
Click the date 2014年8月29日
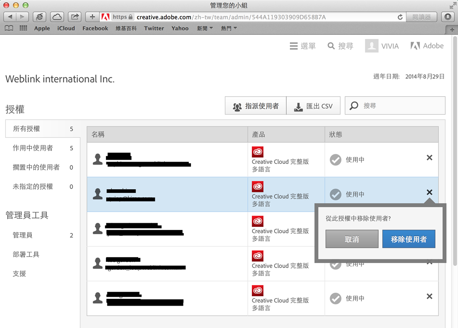click(425, 77)
